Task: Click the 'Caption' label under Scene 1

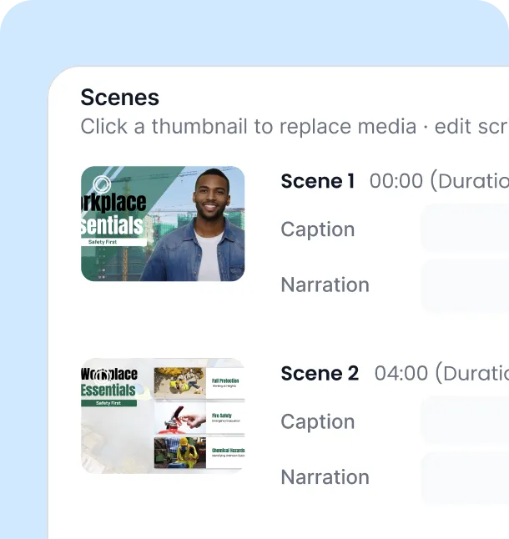Action: [318, 229]
